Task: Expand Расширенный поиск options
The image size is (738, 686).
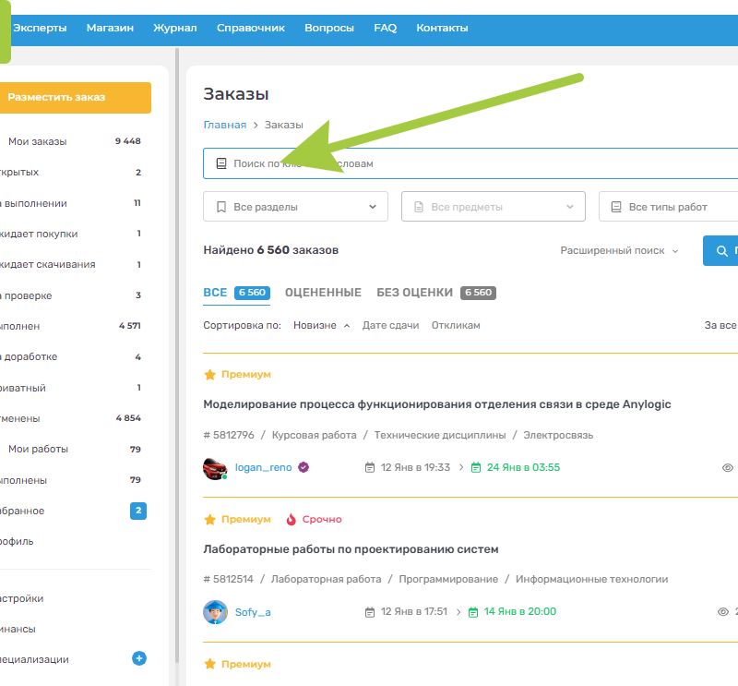Action: pyautogui.click(x=619, y=250)
